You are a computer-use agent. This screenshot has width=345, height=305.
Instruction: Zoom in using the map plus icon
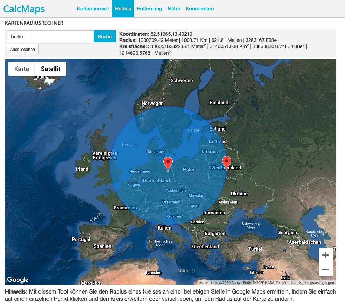(325, 255)
